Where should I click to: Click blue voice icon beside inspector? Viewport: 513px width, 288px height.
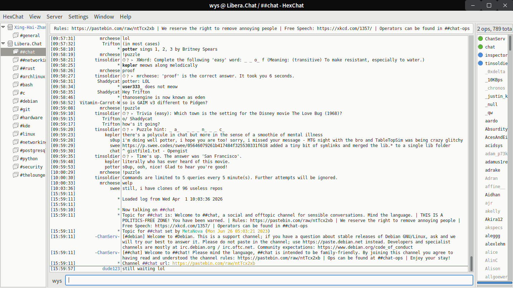(x=480, y=55)
